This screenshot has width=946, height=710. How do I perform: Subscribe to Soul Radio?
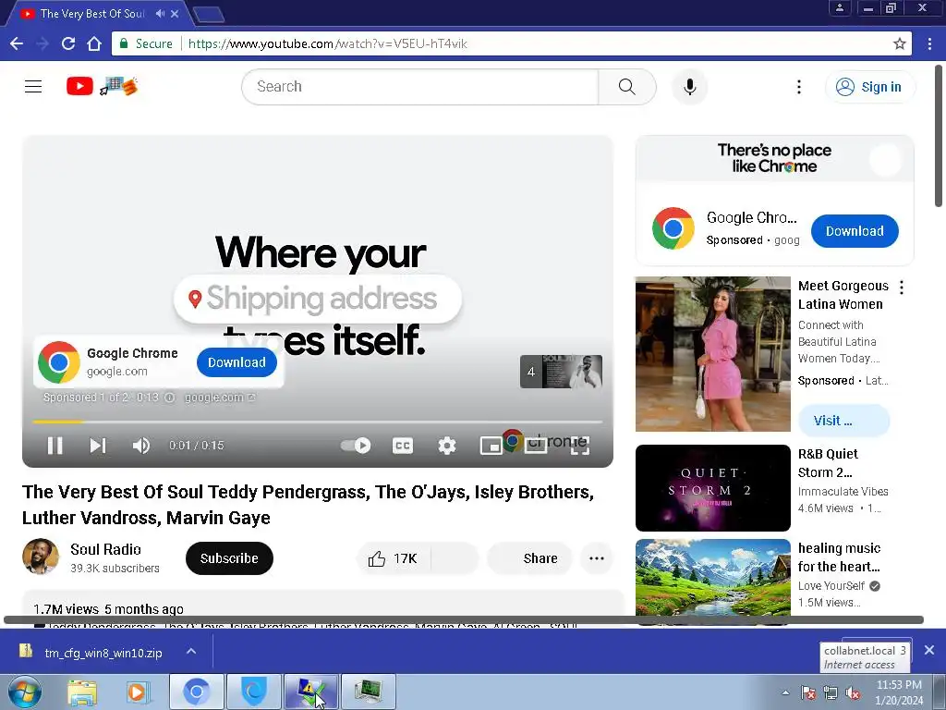(x=229, y=558)
